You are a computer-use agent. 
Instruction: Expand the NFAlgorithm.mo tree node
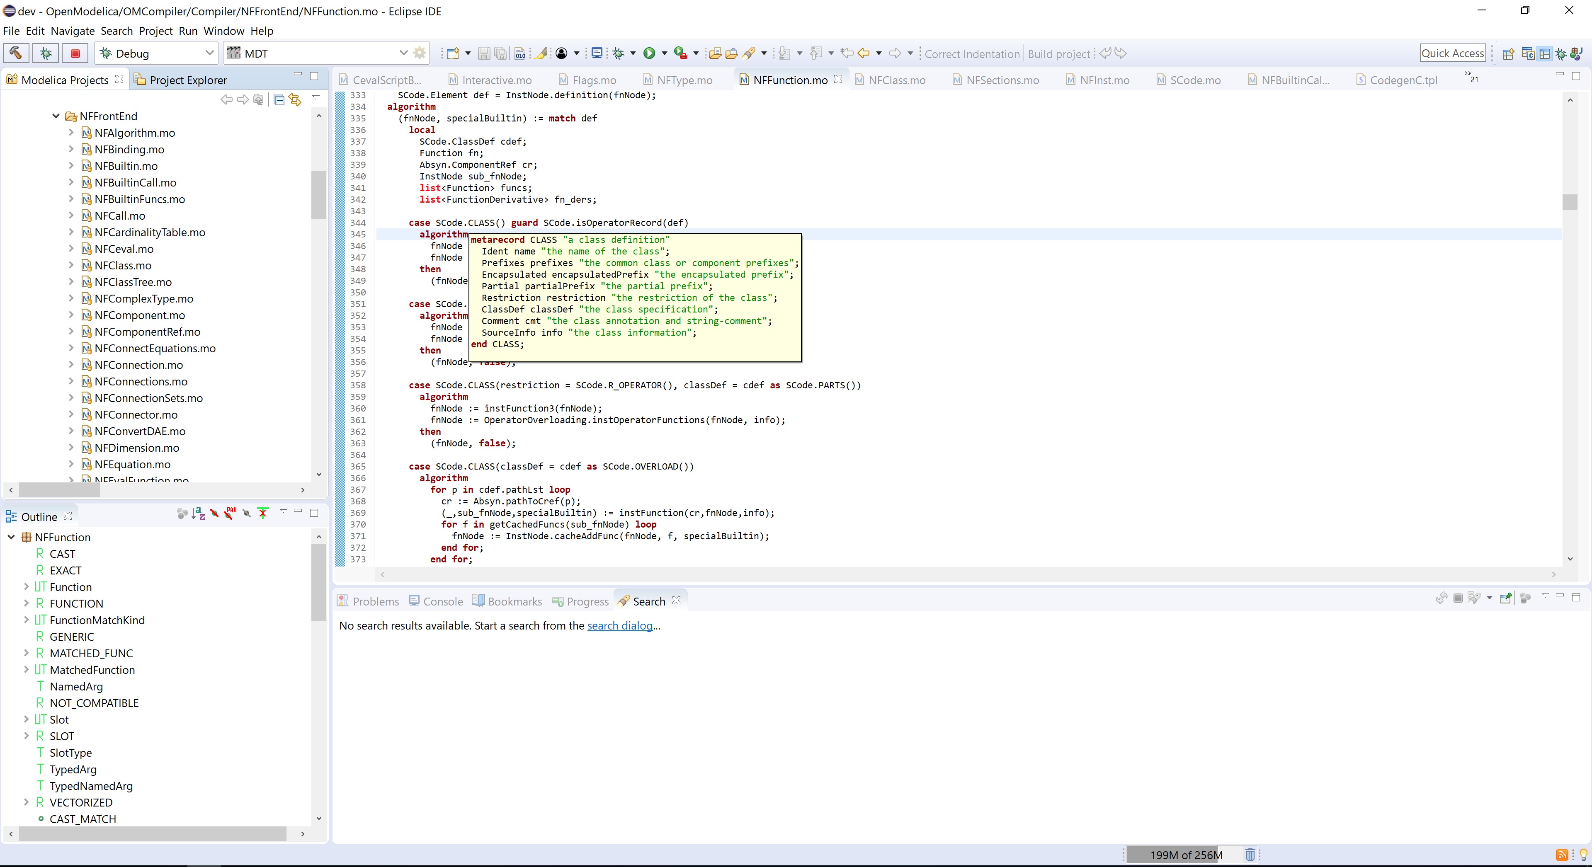tap(70, 132)
